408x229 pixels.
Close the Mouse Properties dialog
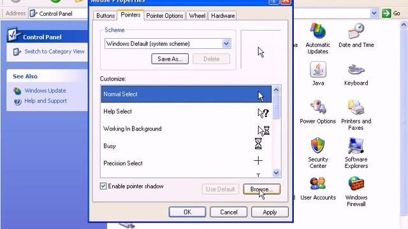pyautogui.click(x=286, y=1)
